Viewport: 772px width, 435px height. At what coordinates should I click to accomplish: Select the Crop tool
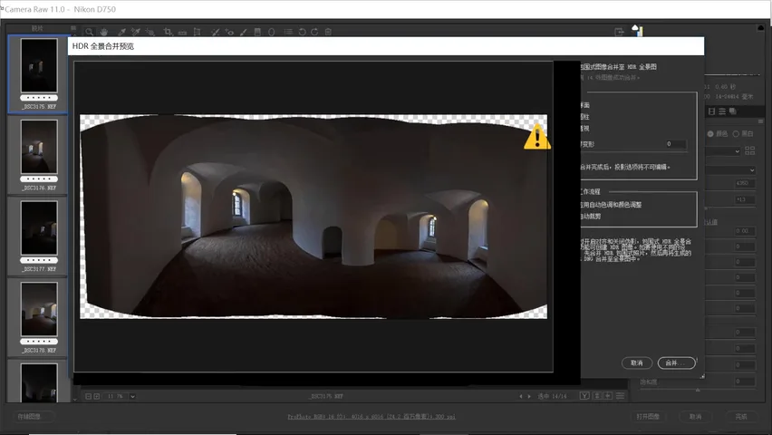(168, 32)
